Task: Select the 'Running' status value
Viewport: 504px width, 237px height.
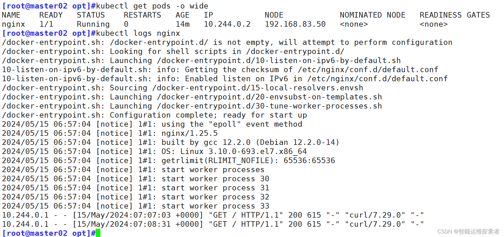Action: [93, 24]
